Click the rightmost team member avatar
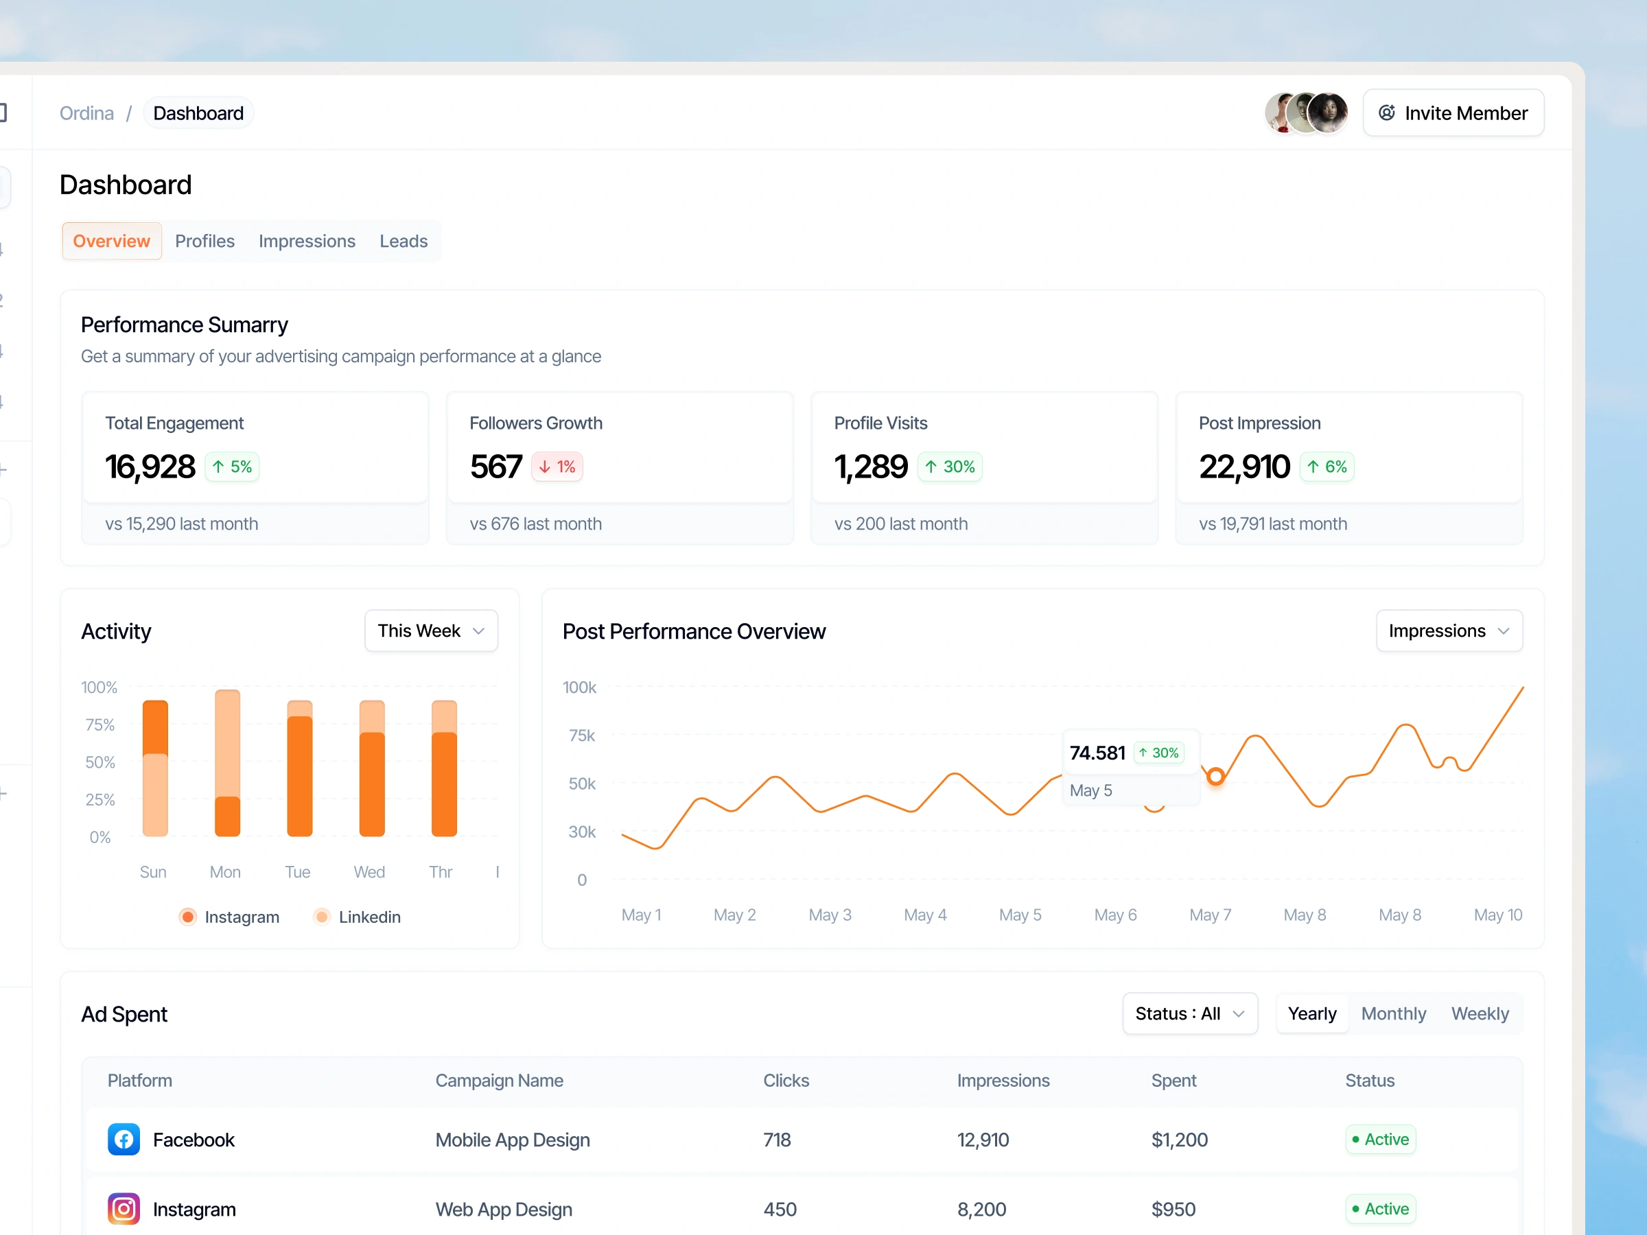This screenshot has width=1647, height=1235. (1330, 113)
